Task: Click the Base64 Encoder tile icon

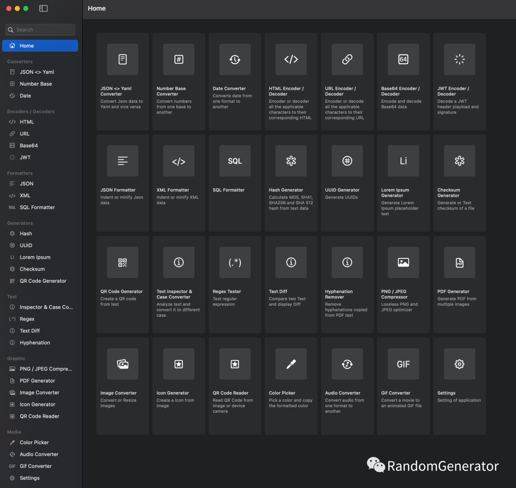Action: (x=403, y=59)
